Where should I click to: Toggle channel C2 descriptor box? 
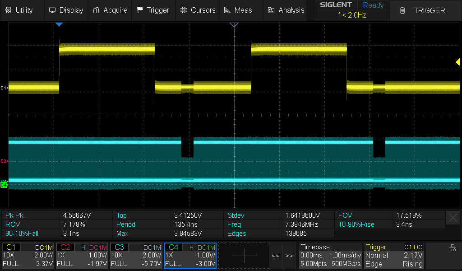point(83,256)
